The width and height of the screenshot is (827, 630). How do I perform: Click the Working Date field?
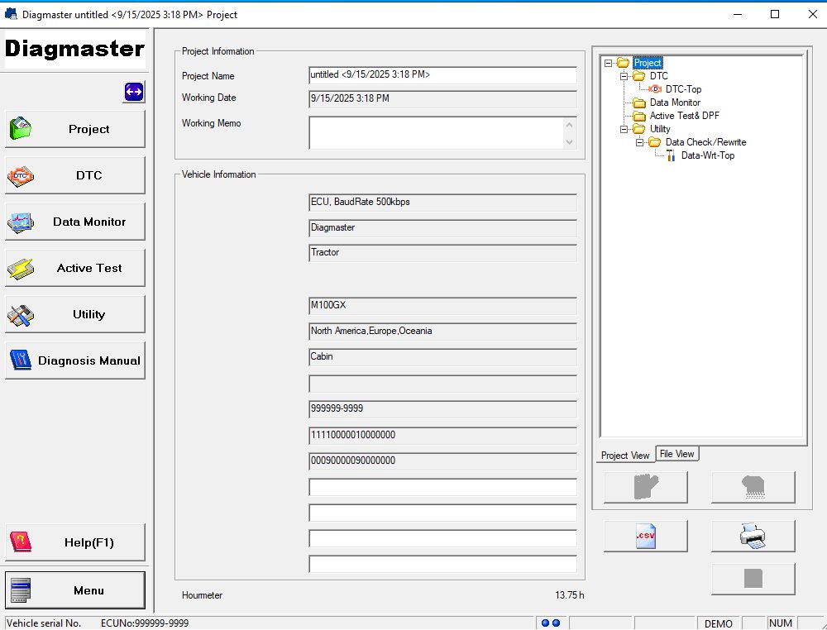(442, 99)
